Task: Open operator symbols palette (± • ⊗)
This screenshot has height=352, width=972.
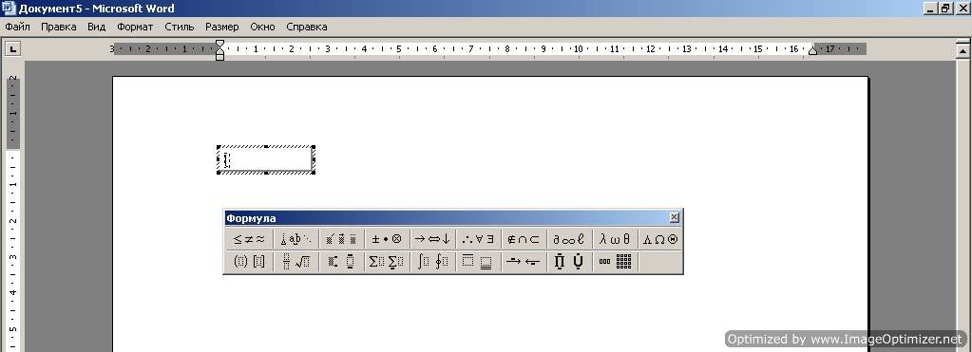Action: [387, 239]
